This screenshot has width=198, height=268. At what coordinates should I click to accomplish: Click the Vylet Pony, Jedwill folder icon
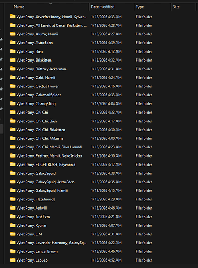click(x=12, y=208)
